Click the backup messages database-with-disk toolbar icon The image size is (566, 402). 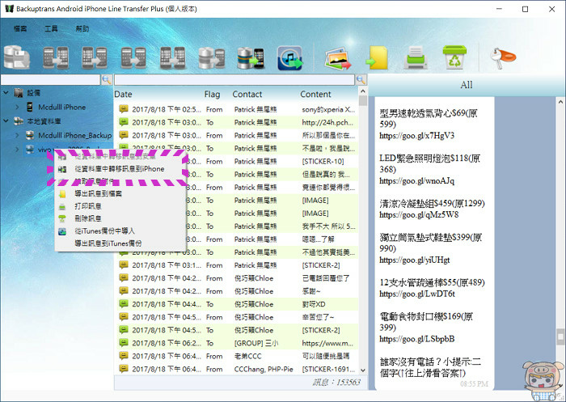coord(17,57)
